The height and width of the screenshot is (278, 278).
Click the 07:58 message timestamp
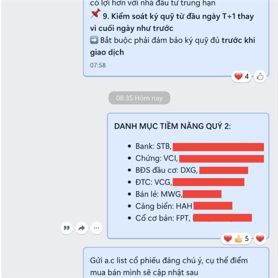pyautogui.click(x=98, y=65)
